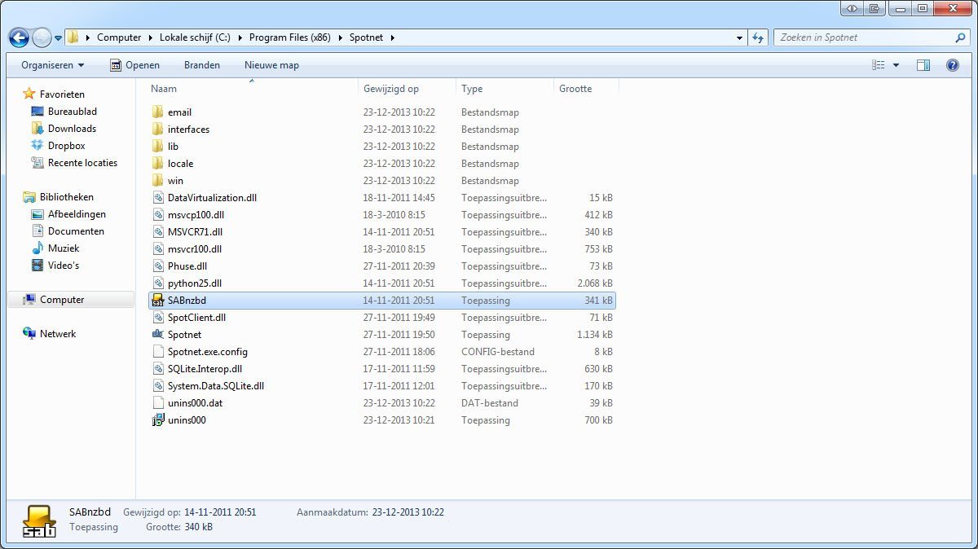978x549 pixels.
Task: Select the Spotnet application icon
Action: point(158,335)
